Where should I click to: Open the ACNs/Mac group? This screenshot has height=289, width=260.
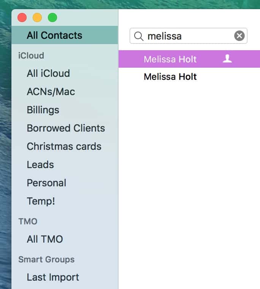tap(51, 92)
